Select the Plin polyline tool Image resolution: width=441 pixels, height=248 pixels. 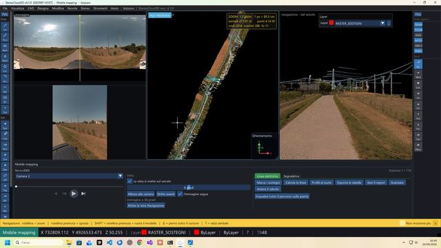click(x=5, y=37)
